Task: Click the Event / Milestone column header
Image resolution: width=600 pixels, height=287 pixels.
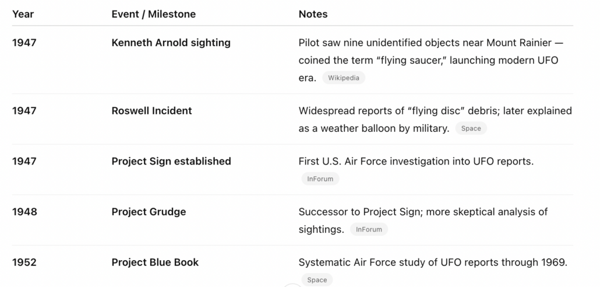Action: [x=153, y=14]
